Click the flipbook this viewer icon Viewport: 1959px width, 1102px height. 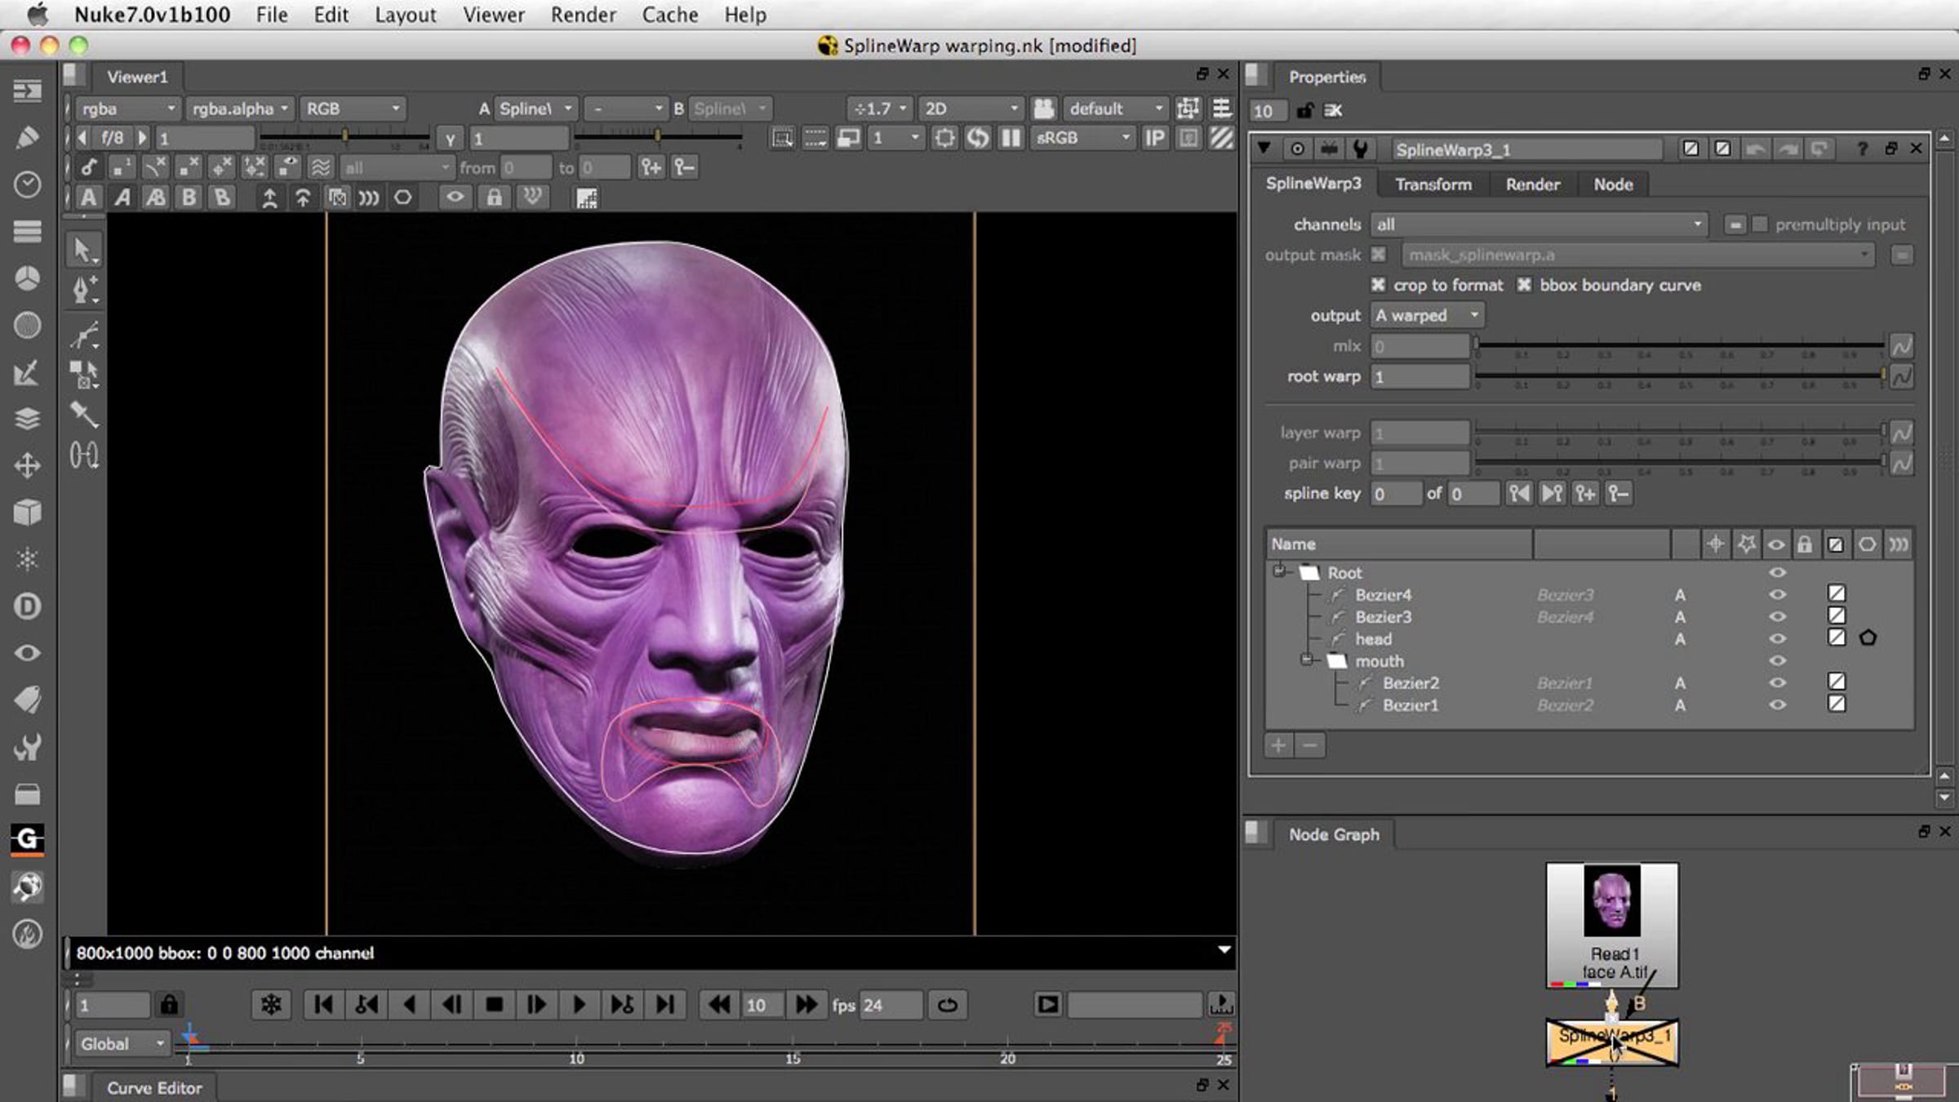coord(1047,1004)
